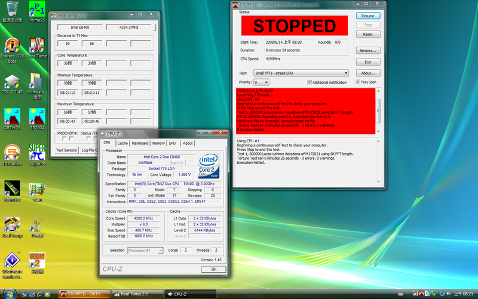This screenshot has height=299, width=478.
Task: Open the Paint shortcut with brushes cup icon
Action: coord(37,227)
